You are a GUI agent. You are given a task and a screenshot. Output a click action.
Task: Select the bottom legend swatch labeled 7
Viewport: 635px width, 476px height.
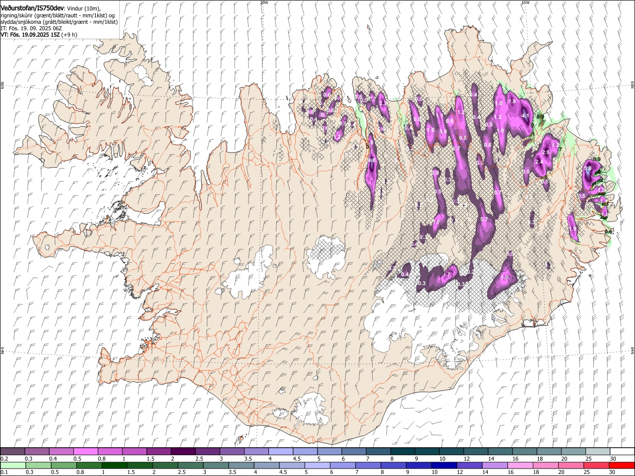(368, 465)
